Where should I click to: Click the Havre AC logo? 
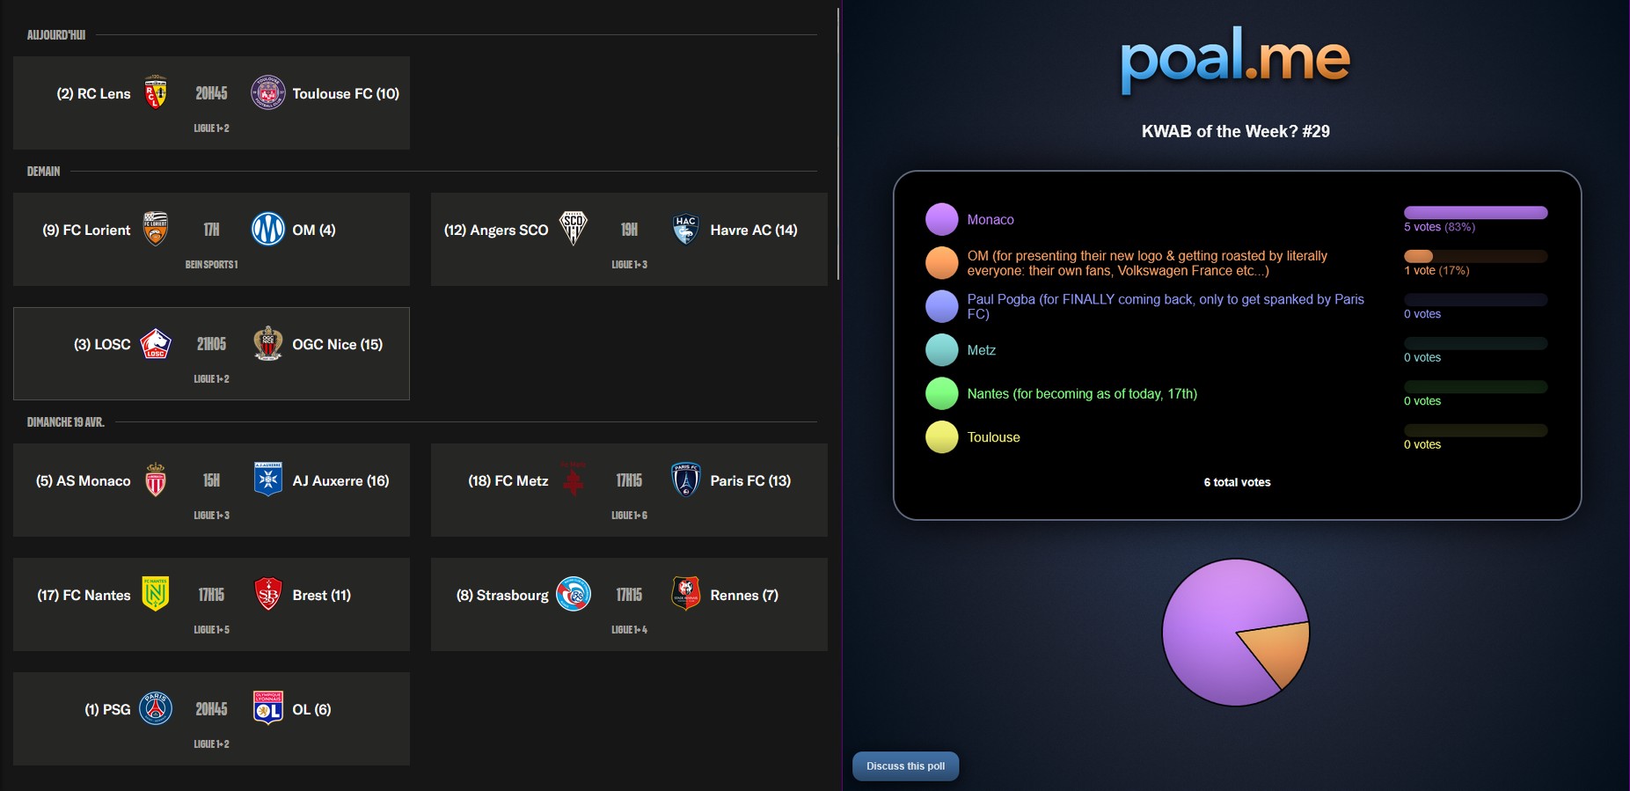(686, 229)
